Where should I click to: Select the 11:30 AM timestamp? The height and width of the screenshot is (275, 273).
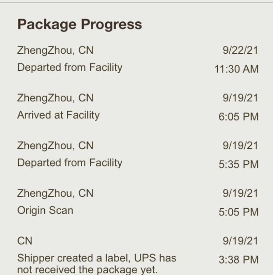tap(237, 69)
